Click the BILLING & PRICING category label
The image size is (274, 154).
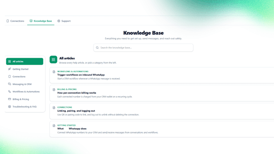(x=67, y=89)
